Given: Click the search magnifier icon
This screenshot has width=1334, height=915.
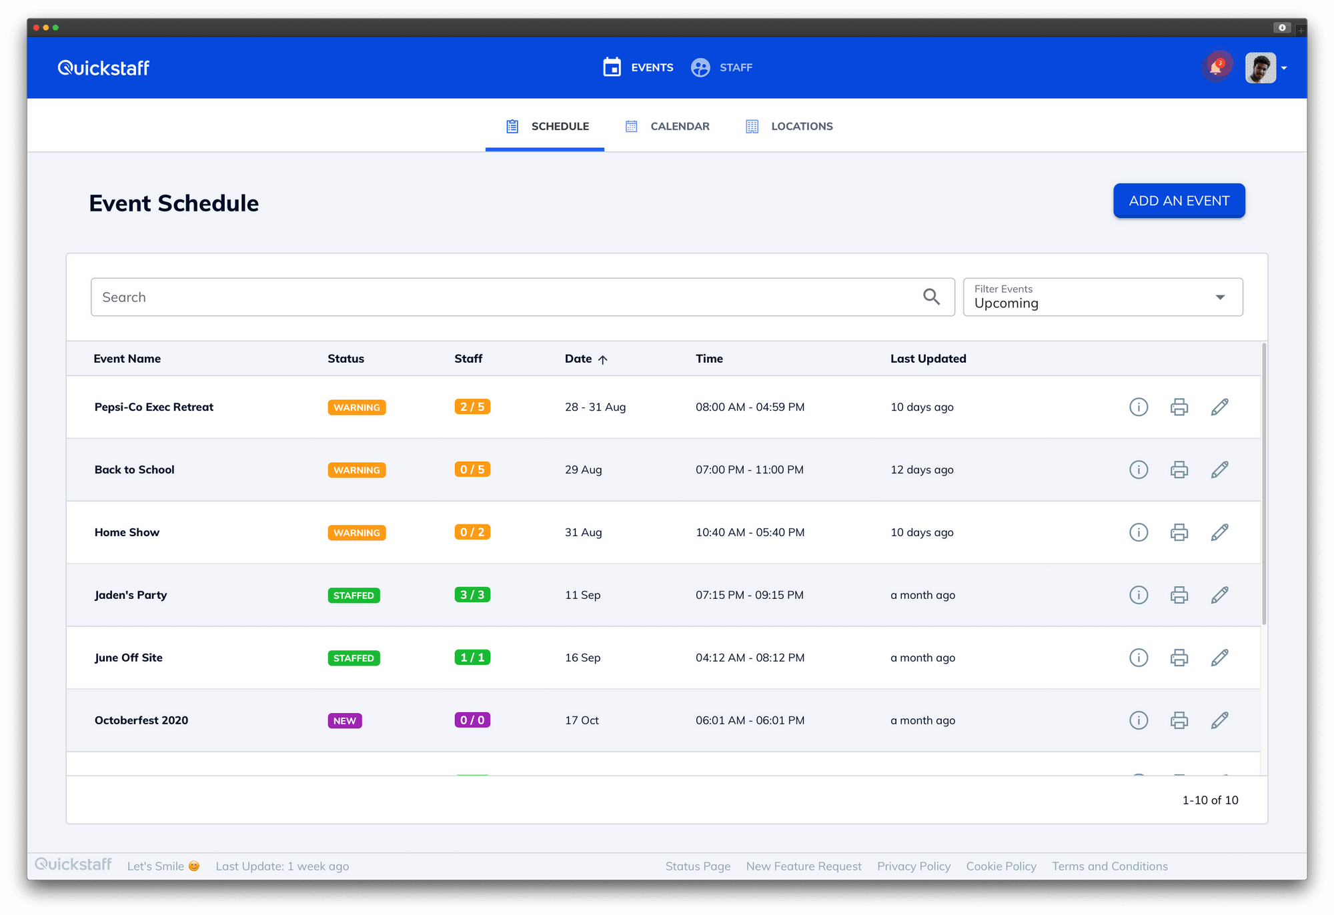Looking at the screenshot, I should 931,296.
